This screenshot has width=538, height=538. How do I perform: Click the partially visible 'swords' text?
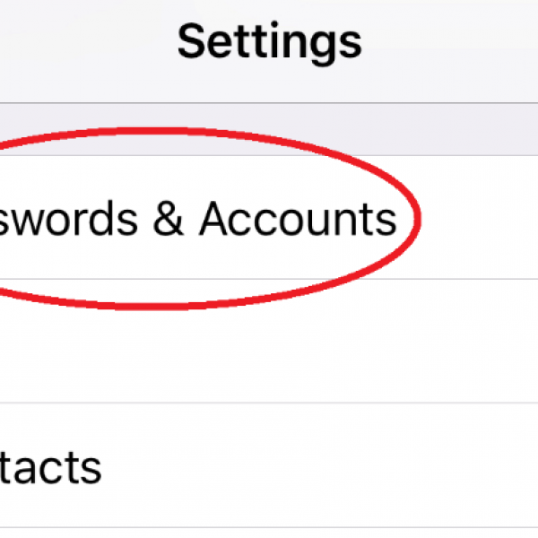pyautogui.click(x=68, y=219)
